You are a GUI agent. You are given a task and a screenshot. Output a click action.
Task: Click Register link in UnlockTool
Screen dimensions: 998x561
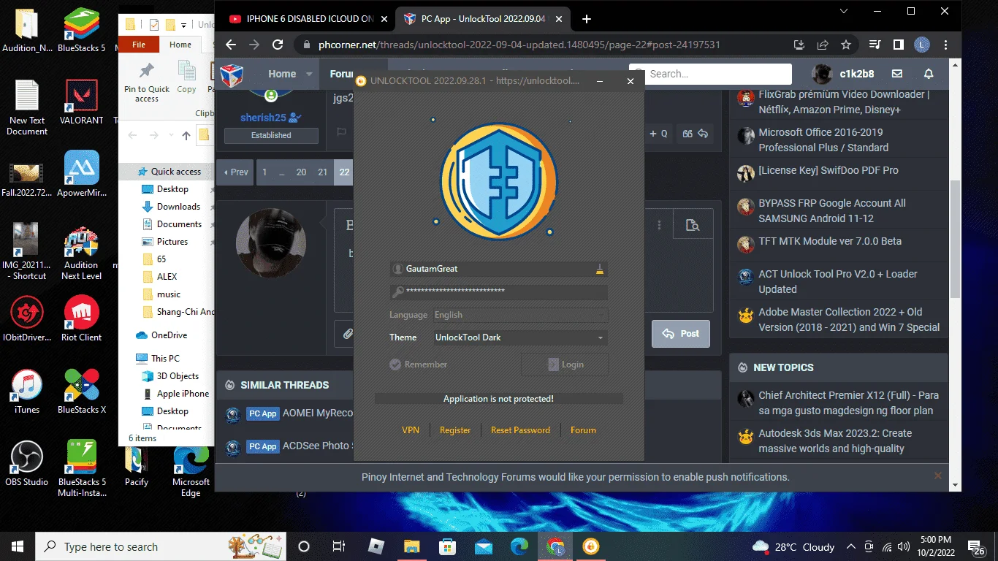tap(455, 430)
